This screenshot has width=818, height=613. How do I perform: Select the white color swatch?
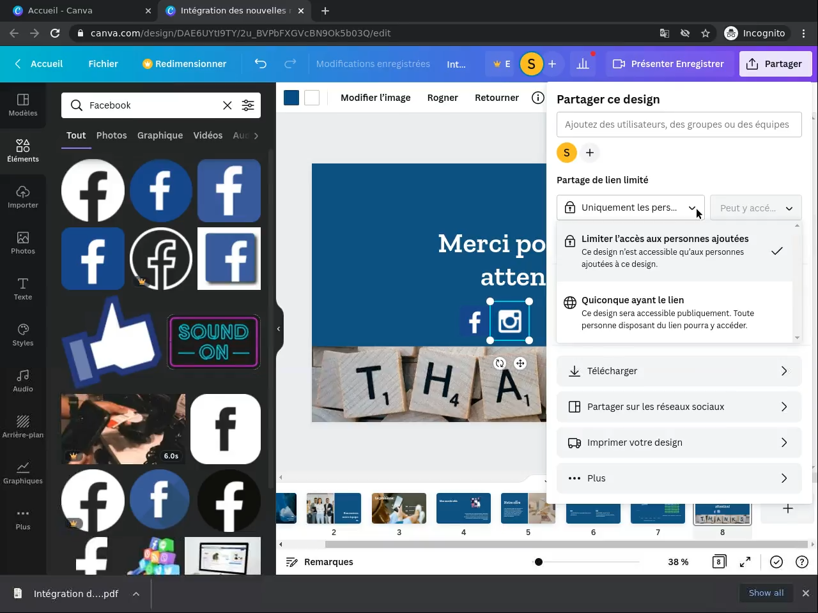[312, 98]
